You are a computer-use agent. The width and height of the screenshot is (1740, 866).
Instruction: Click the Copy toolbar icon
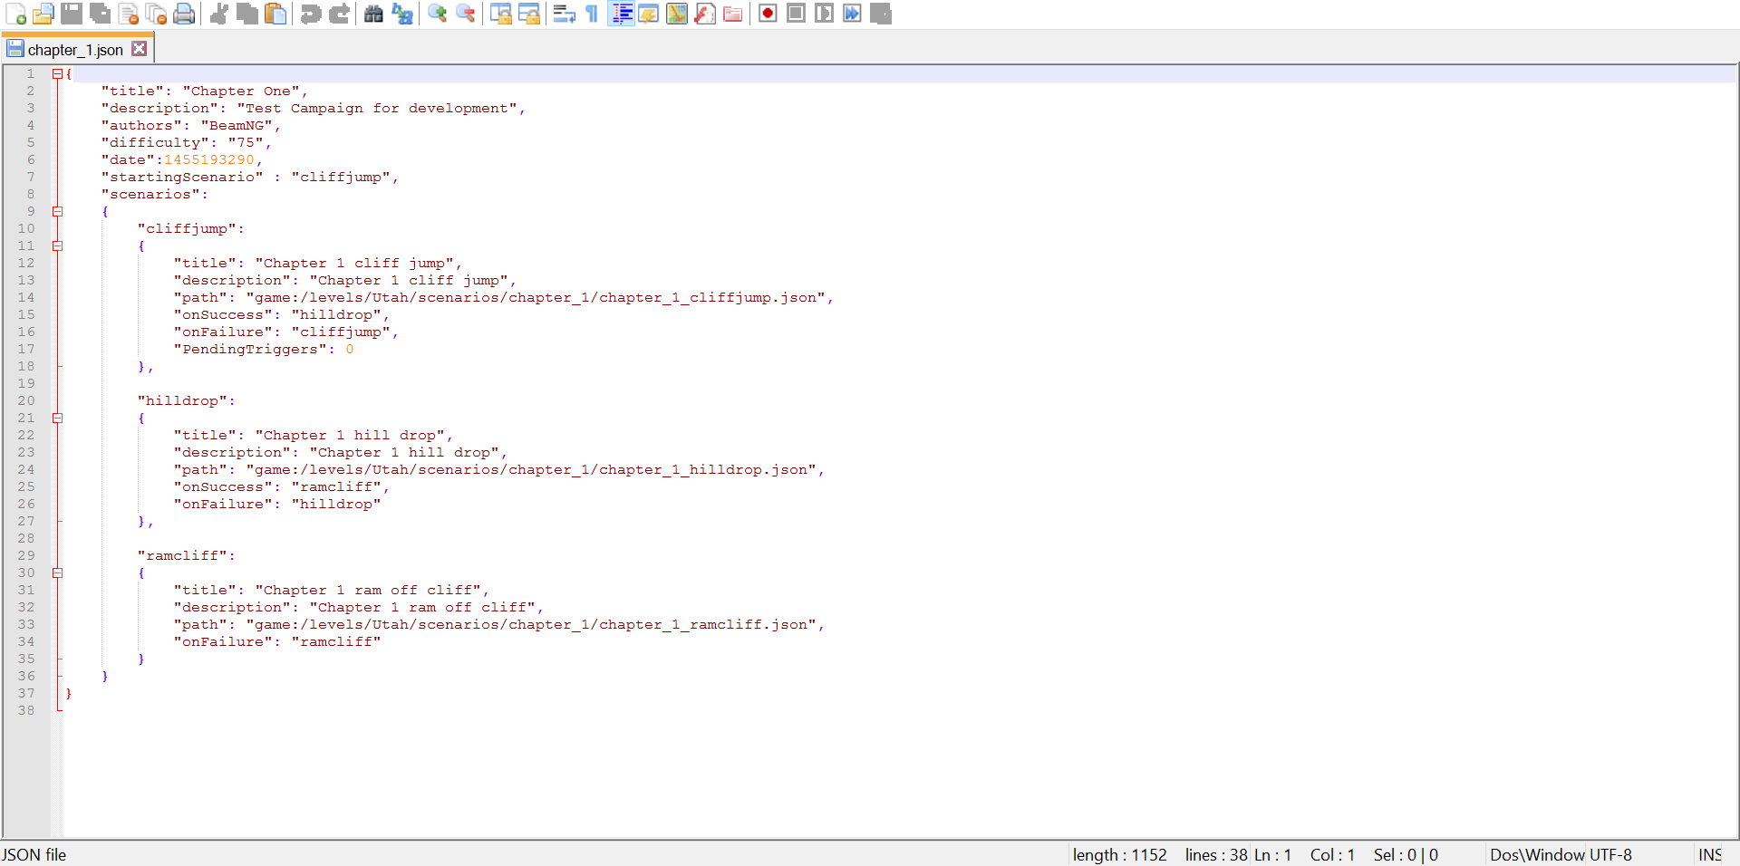pos(247,14)
